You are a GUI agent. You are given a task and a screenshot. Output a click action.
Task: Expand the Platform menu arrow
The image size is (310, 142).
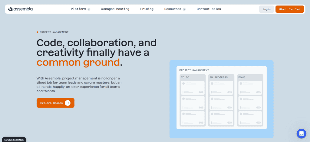tap(89, 9)
